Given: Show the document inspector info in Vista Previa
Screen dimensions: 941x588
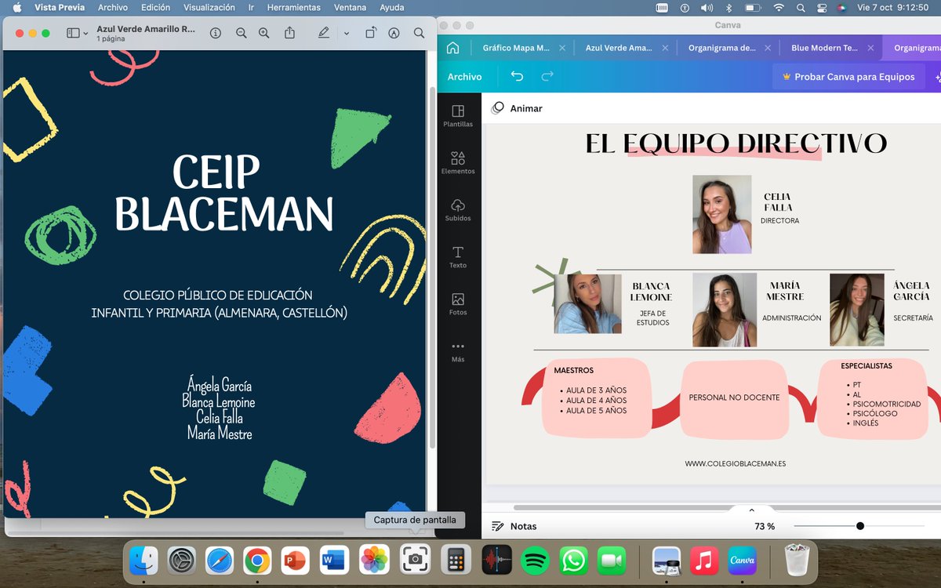Looking at the screenshot, I should pyautogui.click(x=216, y=33).
